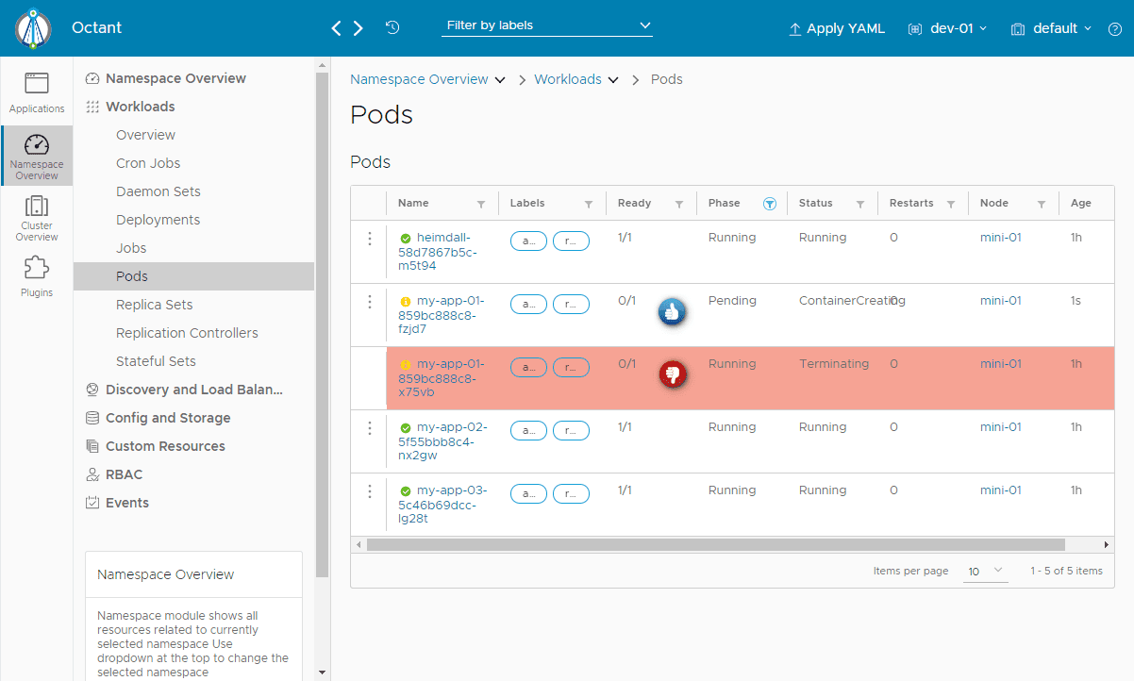Click green status icon of heimdall pod
This screenshot has height=681, width=1134.
click(x=406, y=239)
